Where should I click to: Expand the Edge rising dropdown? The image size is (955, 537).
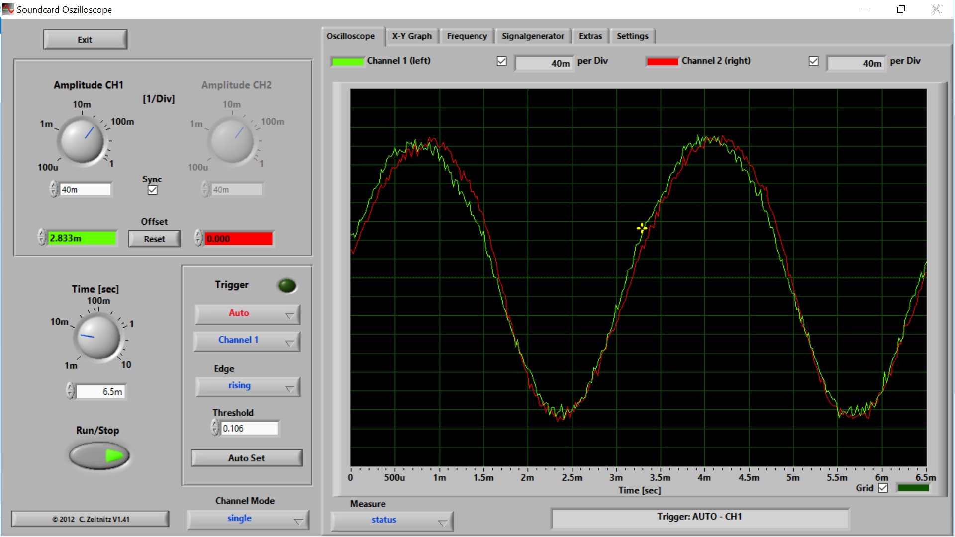pyautogui.click(x=247, y=386)
